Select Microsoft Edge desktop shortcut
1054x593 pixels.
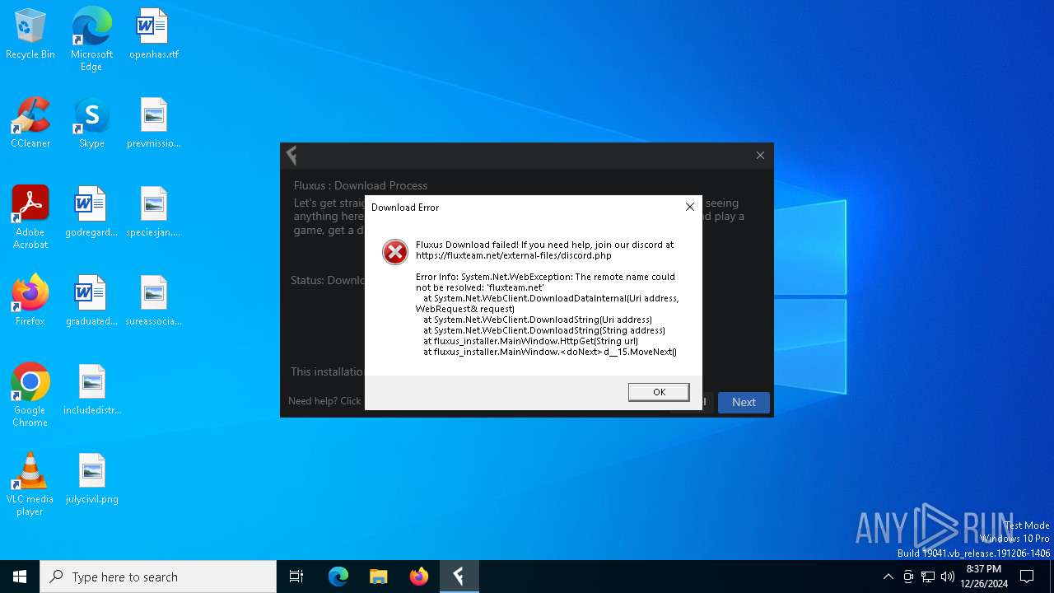[x=91, y=40]
